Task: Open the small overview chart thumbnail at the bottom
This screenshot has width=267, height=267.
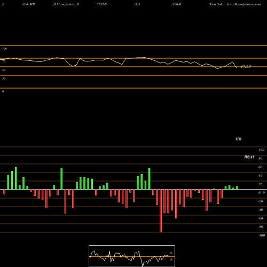Action: [x=132, y=256]
